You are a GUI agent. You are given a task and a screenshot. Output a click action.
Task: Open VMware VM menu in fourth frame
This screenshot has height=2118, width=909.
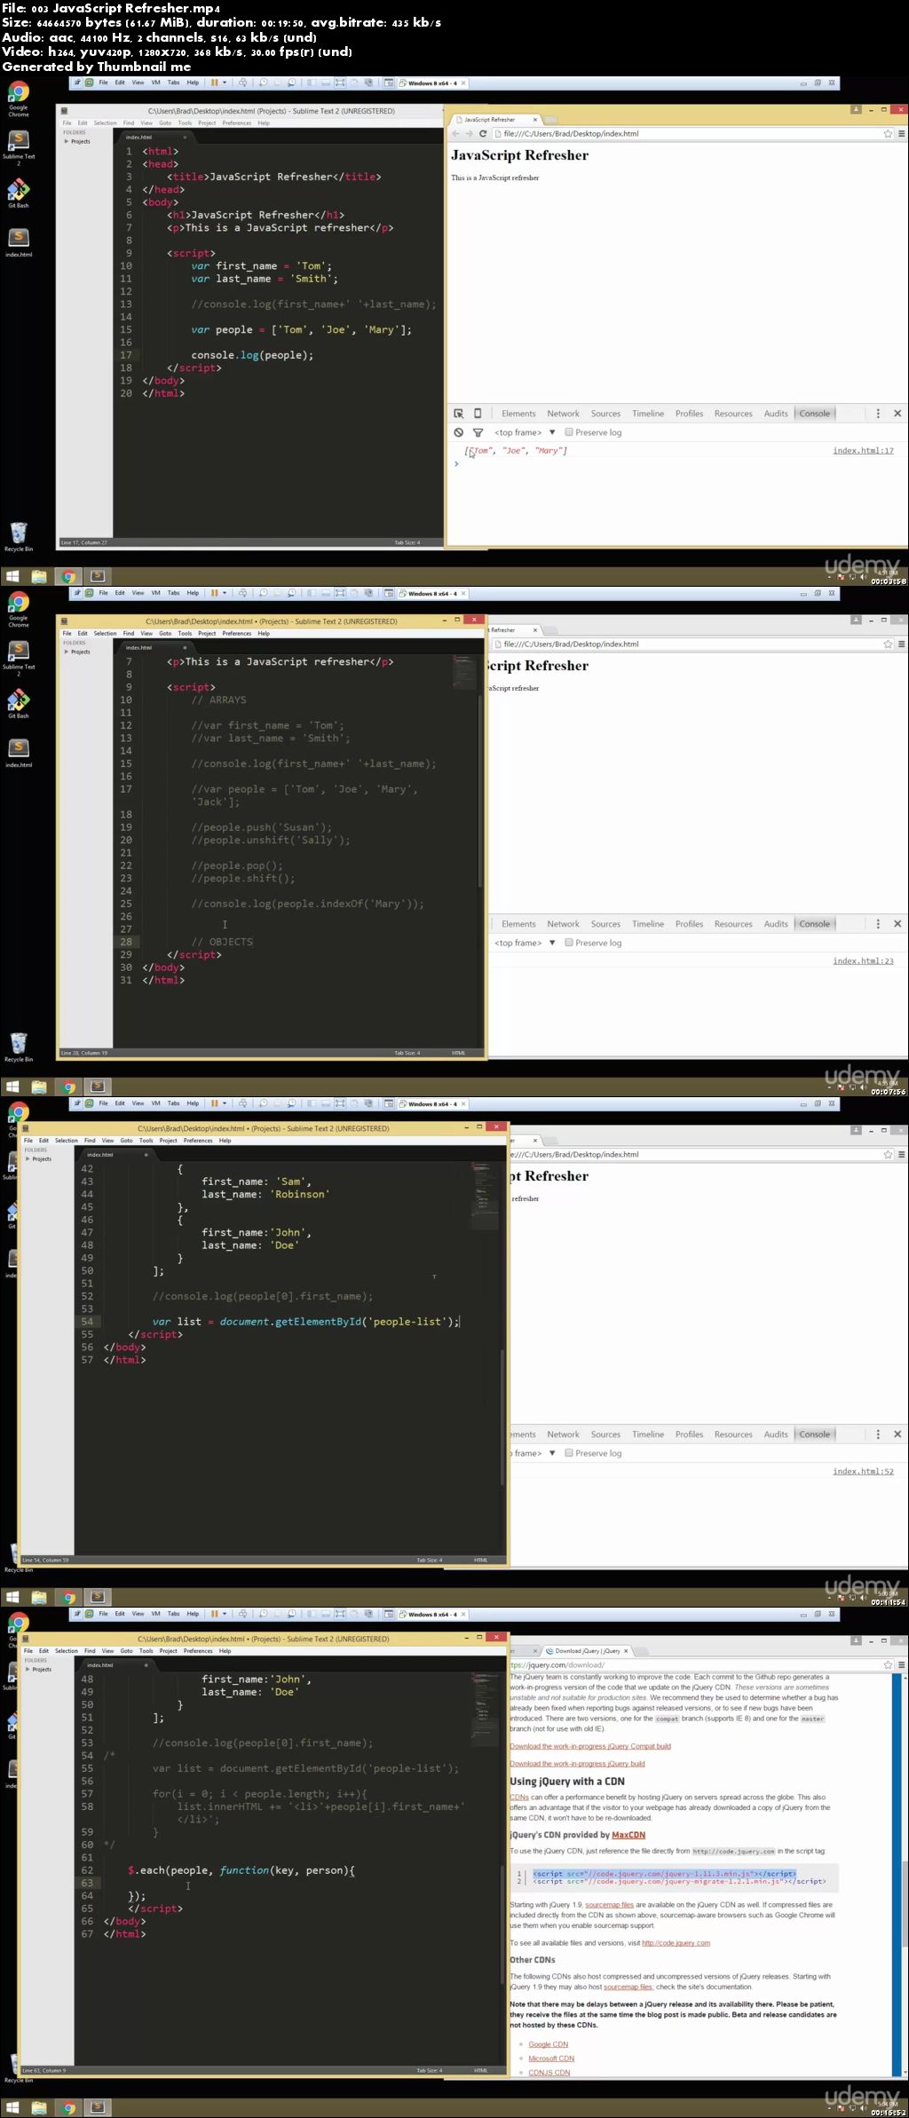155,1614
